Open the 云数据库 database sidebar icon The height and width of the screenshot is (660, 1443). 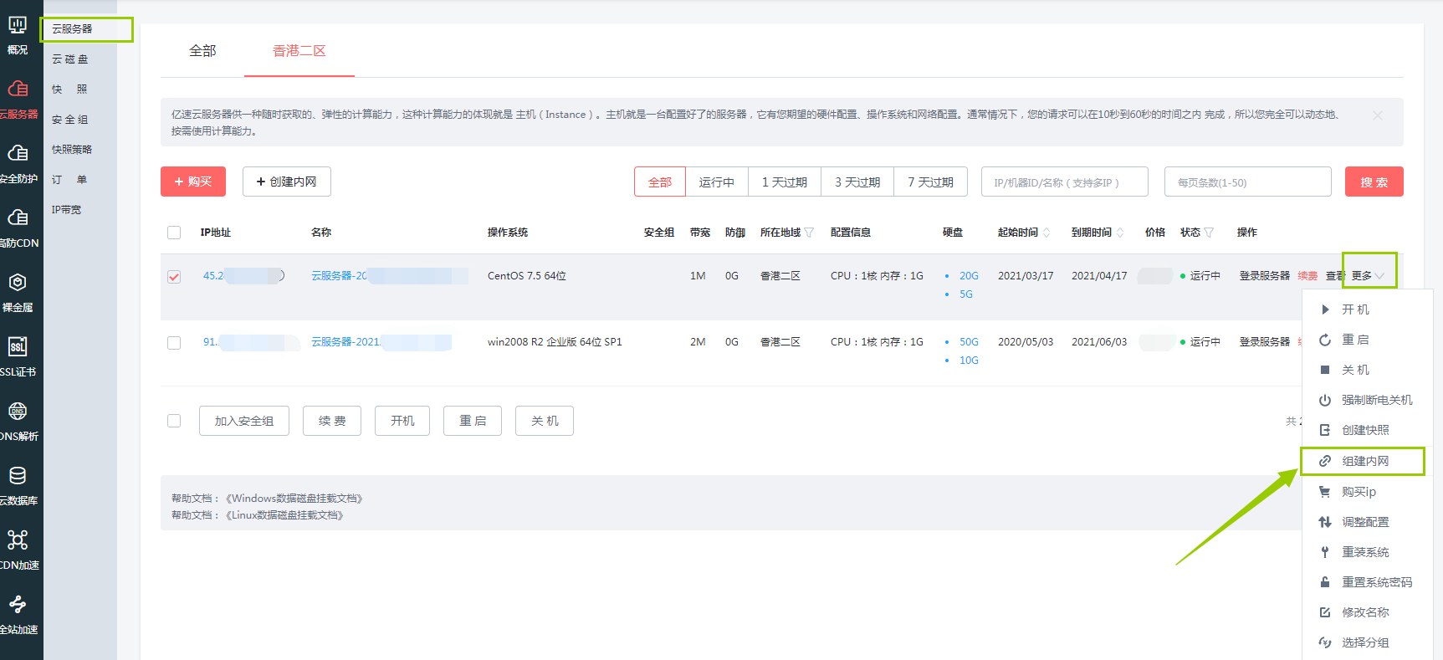pyautogui.click(x=18, y=475)
